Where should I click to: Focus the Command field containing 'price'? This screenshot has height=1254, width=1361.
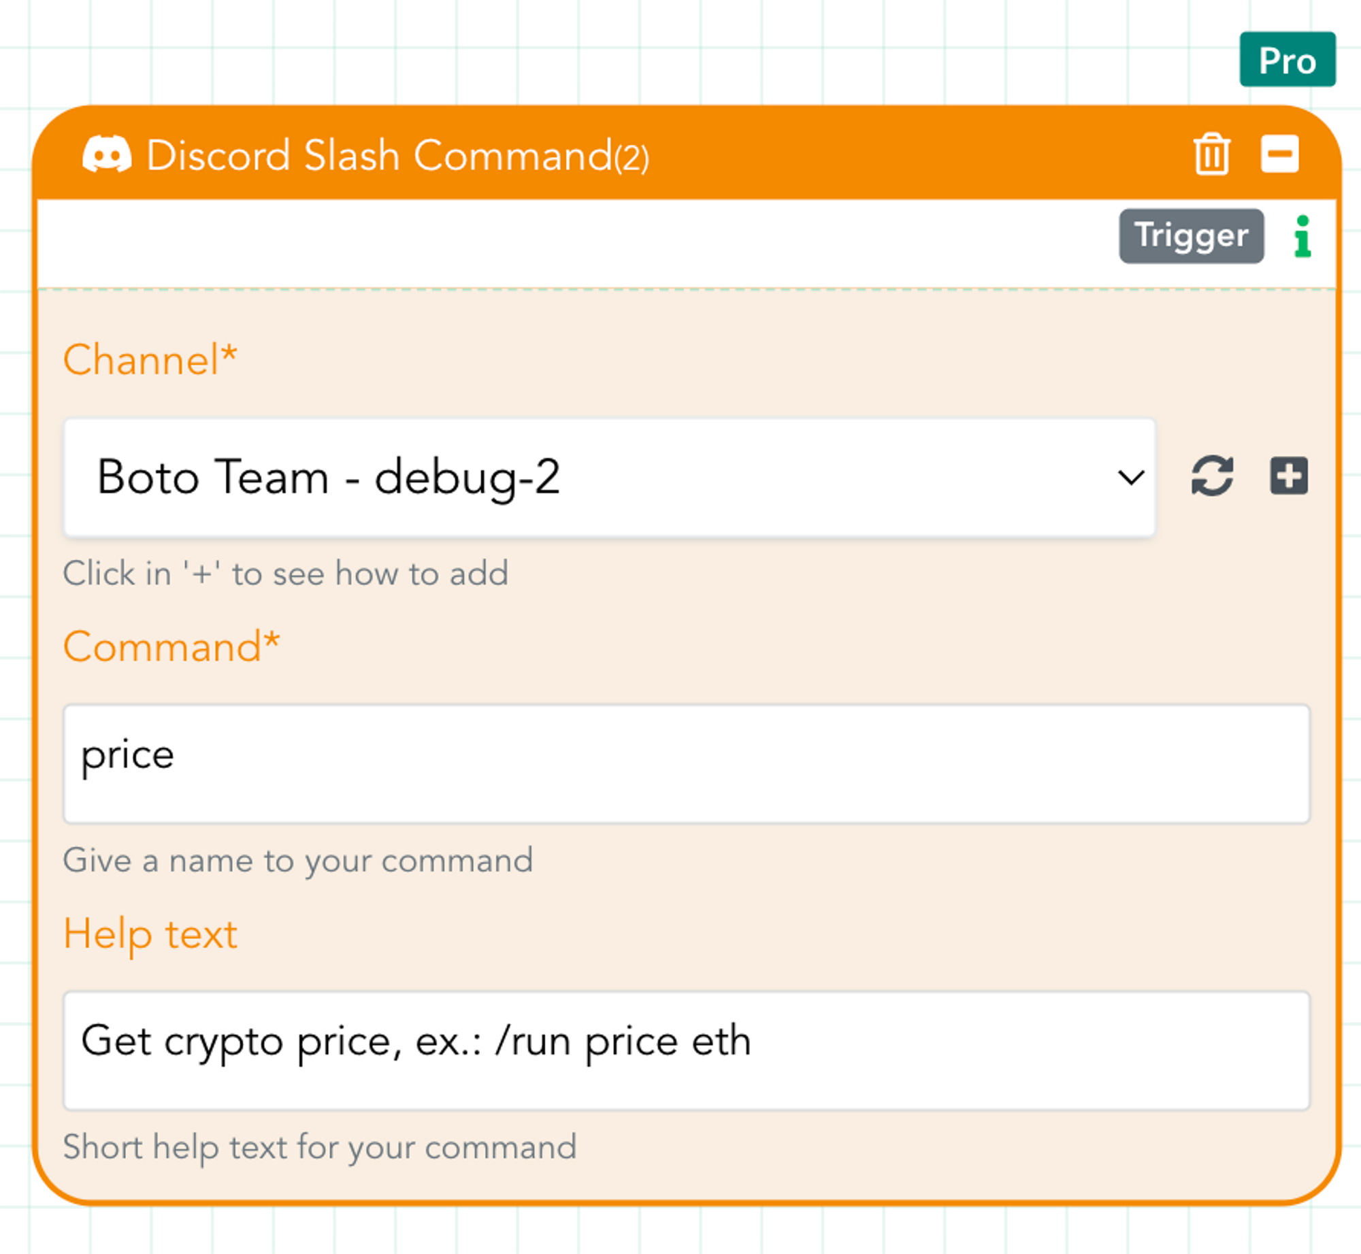[686, 763]
